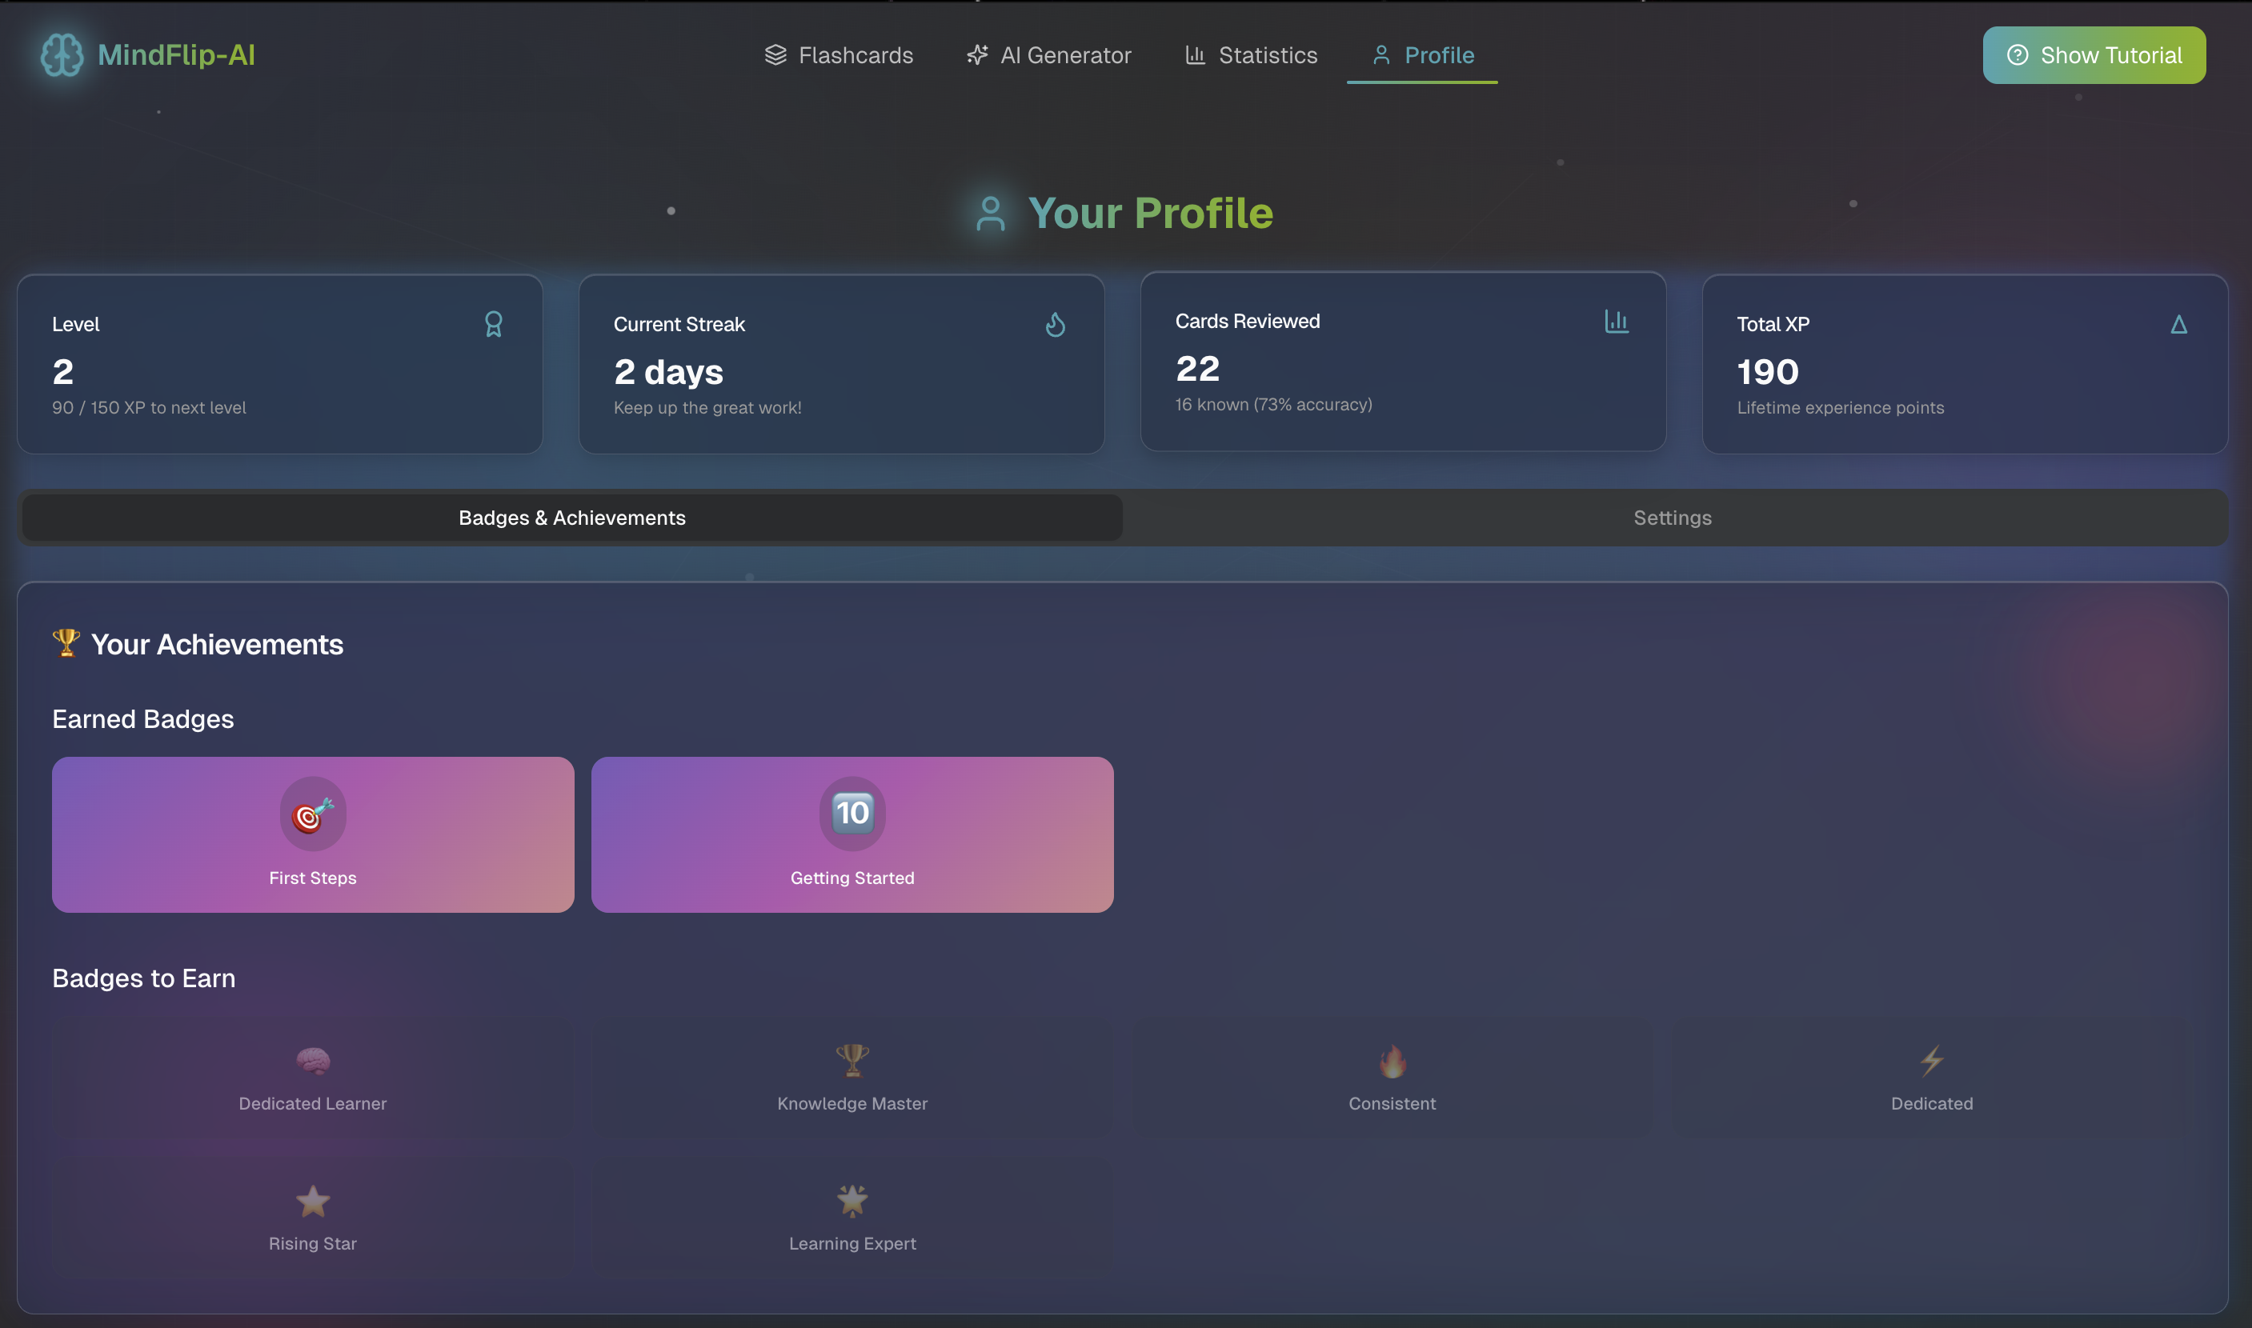This screenshot has height=1328, width=2252.
Task: Select the Badges & Achievements tab
Action: 572,518
